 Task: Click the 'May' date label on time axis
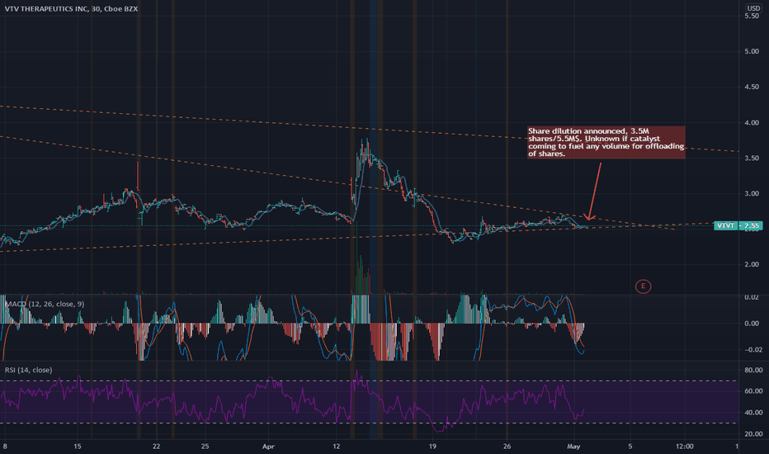(573, 447)
